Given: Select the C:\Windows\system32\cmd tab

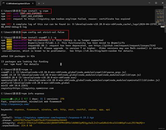Looking at the screenshot, I should tap(18, 3).
